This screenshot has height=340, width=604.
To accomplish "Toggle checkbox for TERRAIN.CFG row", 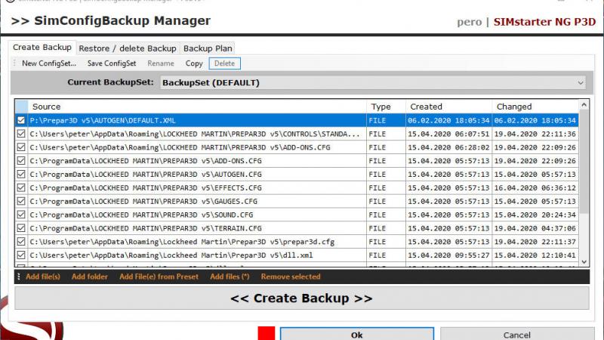I will click(21, 228).
